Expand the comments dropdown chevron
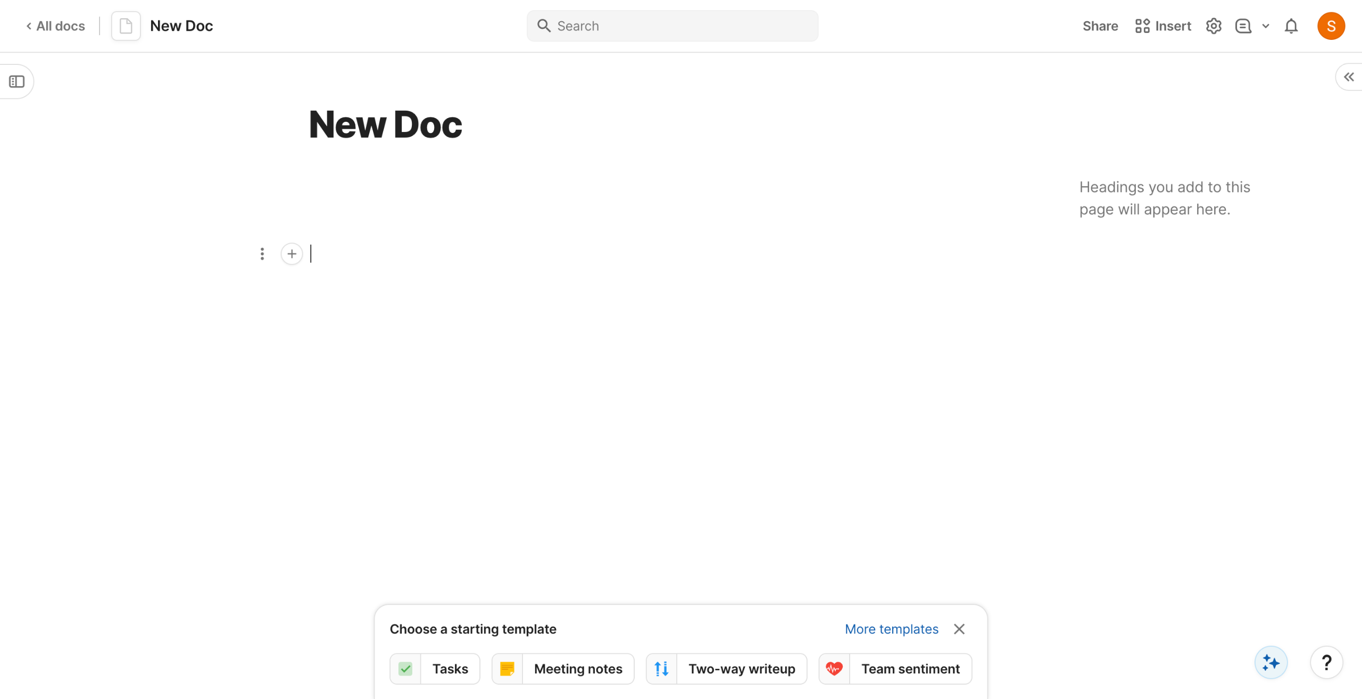This screenshot has height=699, width=1362. click(1266, 26)
